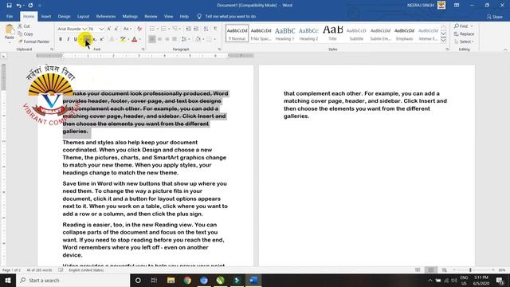This screenshot has width=510, height=287.
Task: Open the Numbering list dropdown
Action: pyautogui.click(x=169, y=29)
